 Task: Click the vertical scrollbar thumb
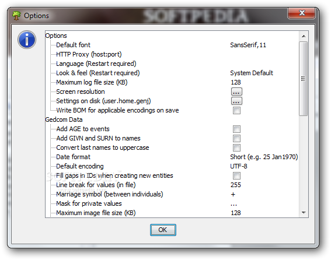[x=304, y=79]
